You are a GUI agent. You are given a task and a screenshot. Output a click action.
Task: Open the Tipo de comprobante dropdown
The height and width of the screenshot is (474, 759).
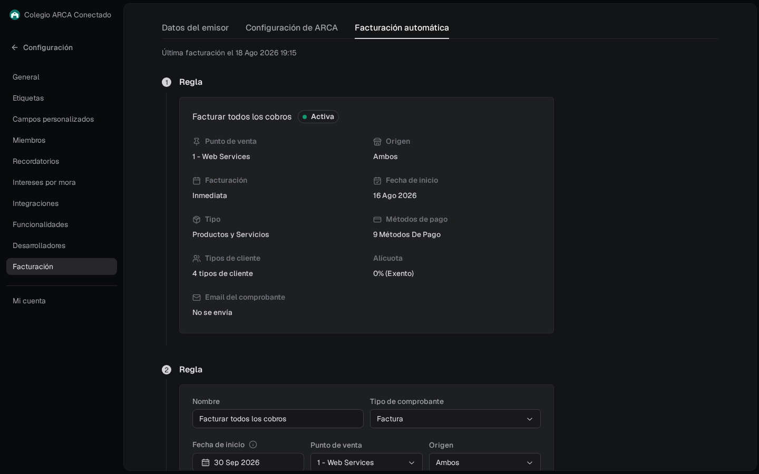click(x=455, y=419)
